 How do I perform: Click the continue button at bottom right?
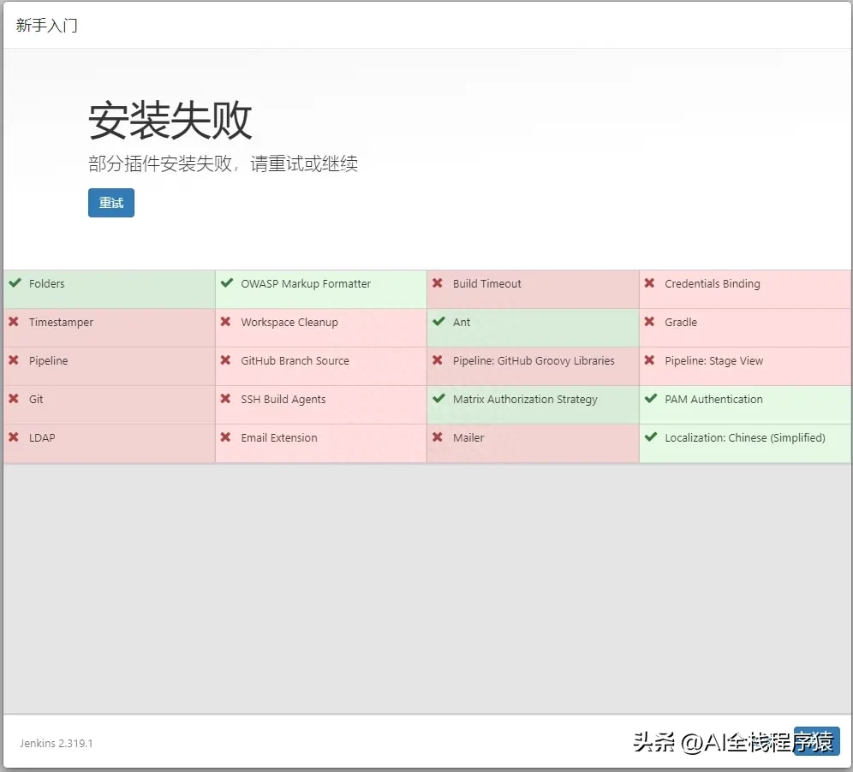tap(816, 741)
